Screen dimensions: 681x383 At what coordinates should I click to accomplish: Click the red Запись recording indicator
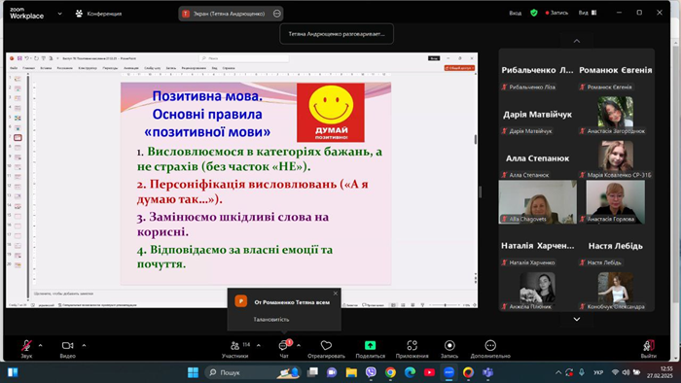[556, 13]
